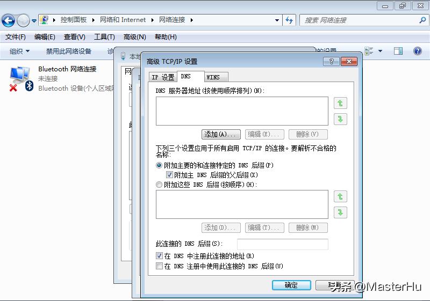Move selected DNS suffix up
The height and width of the screenshot is (301, 430).
point(340,196)
